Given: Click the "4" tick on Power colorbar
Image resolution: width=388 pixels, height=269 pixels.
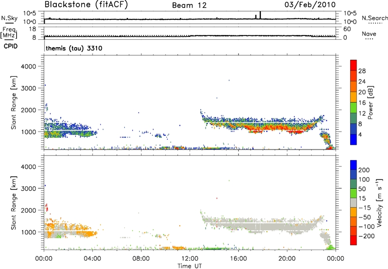Looking at the screenshot, I should point(360,134).
